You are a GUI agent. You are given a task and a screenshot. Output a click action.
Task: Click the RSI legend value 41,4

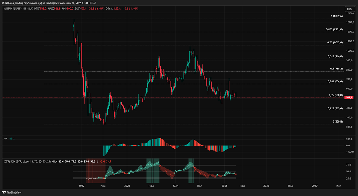click(x=54, y=161)
